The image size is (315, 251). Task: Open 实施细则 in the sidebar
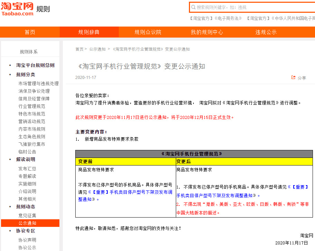click(27, 184)
